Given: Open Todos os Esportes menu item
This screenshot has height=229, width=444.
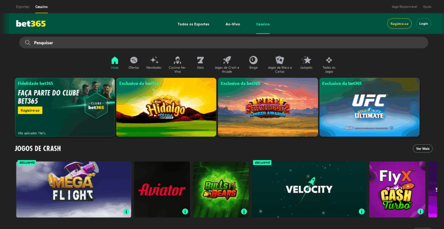Looking at the screenshot, I should [193, 24].
